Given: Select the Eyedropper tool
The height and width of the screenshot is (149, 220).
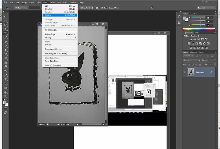Looking at the screenshot, I should click(x=5, y=37).
